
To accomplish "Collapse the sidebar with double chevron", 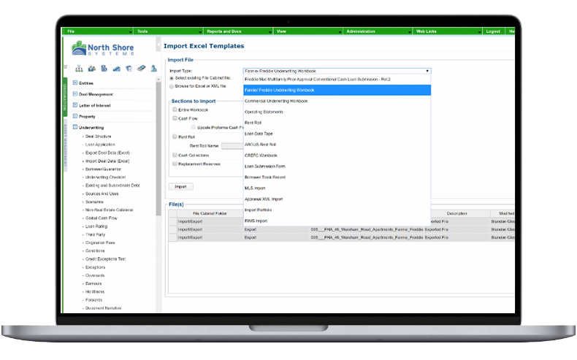I will 66,67.
